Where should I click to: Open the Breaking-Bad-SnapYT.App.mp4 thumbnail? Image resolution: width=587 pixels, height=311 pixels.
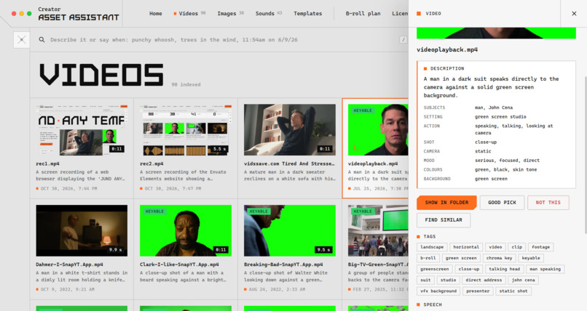click(x=290, y=230)
